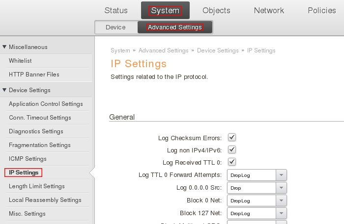The image size is (344, 224).
Task: Click the System breadcrumb link
Action: tap(120, 50)
